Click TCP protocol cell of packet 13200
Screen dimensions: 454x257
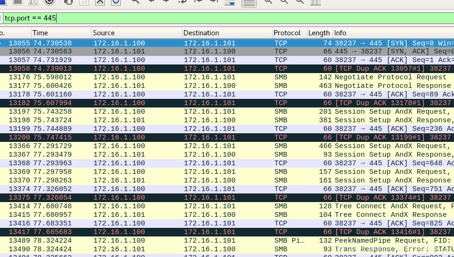[x=281, y=138]
